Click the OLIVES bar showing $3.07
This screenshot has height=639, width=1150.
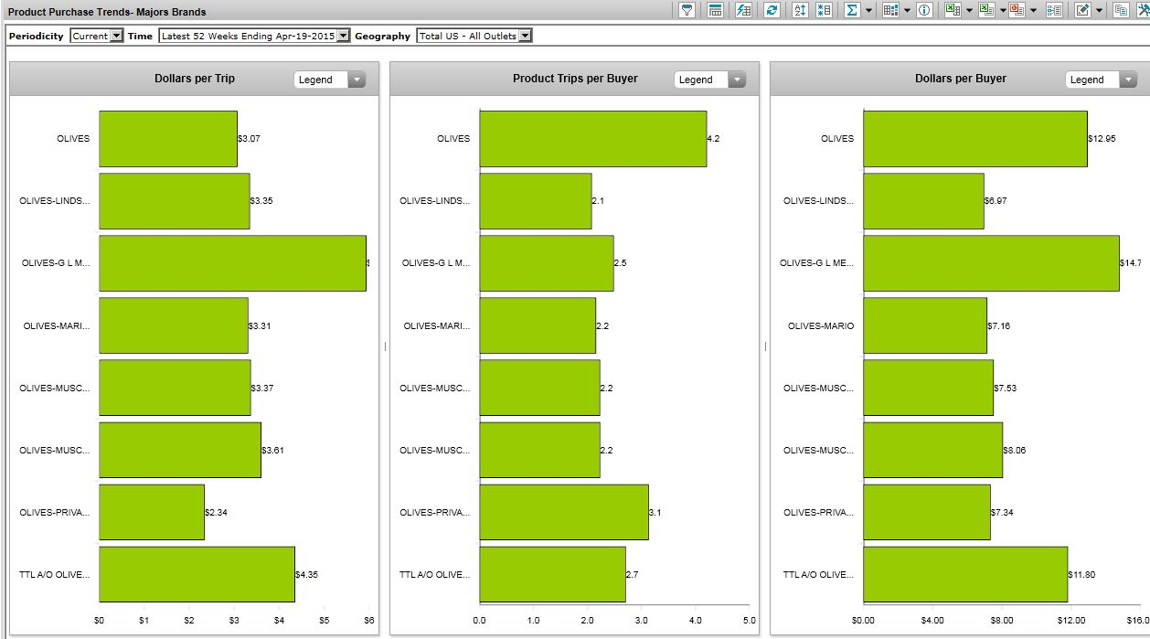click(167, 139)
